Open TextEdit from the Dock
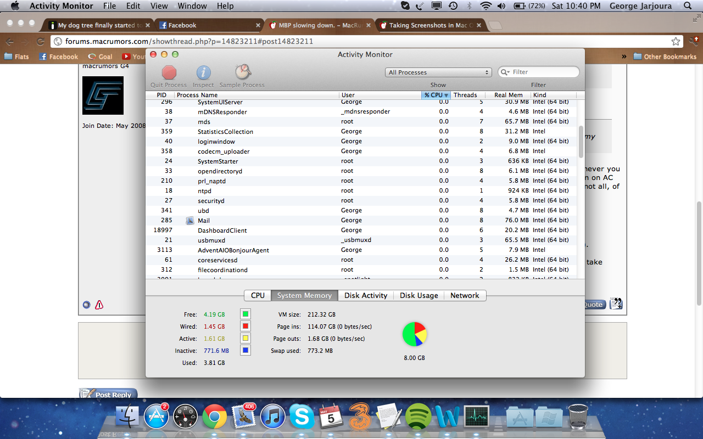The image size is (703, 439). pos(389,417)
